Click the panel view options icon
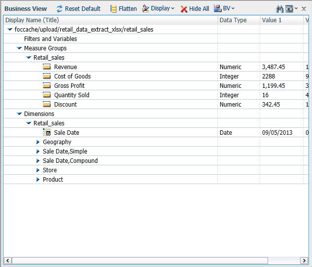 coord(289,9)
